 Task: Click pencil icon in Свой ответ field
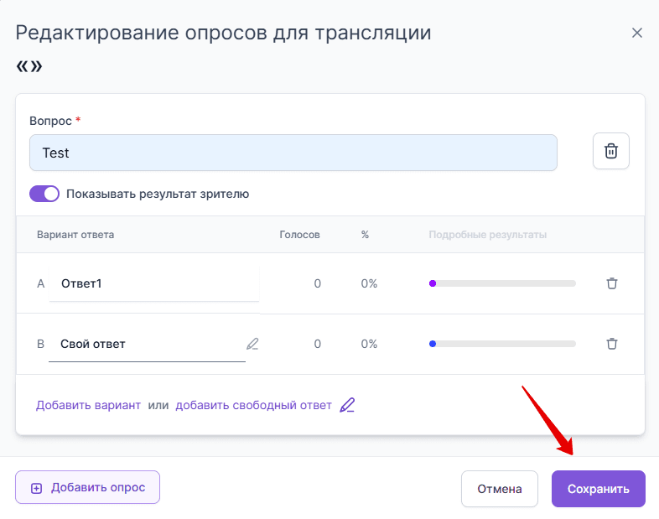(252, 344)
